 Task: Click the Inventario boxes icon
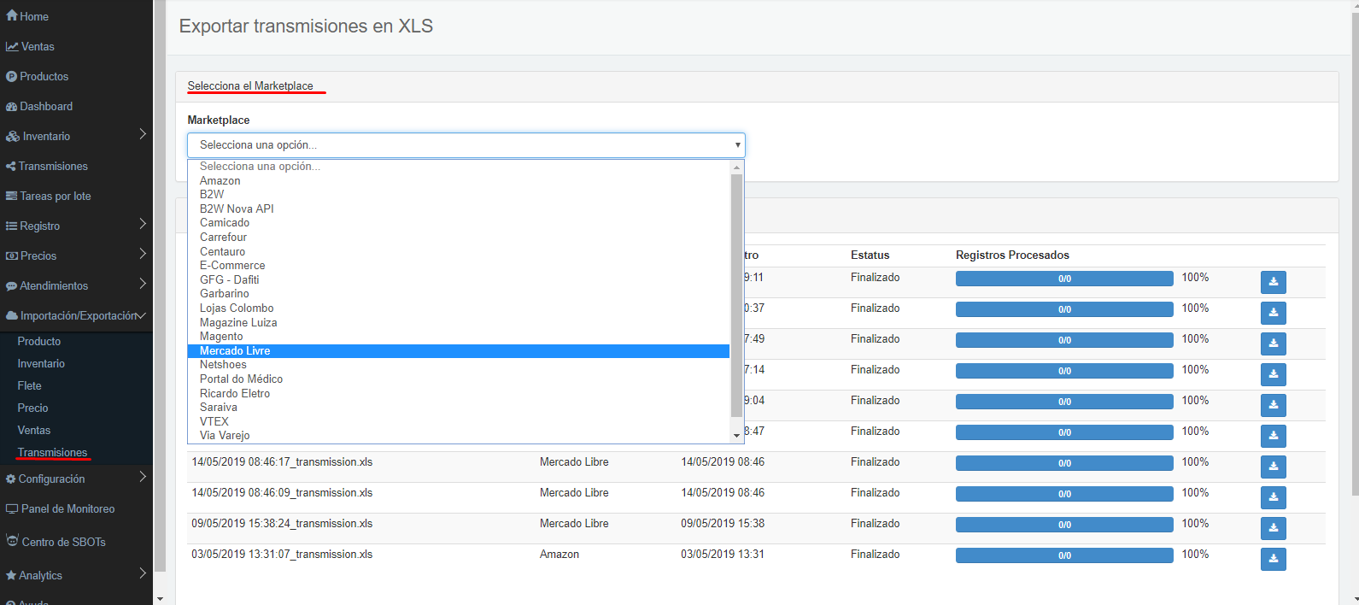click(13, 136)
